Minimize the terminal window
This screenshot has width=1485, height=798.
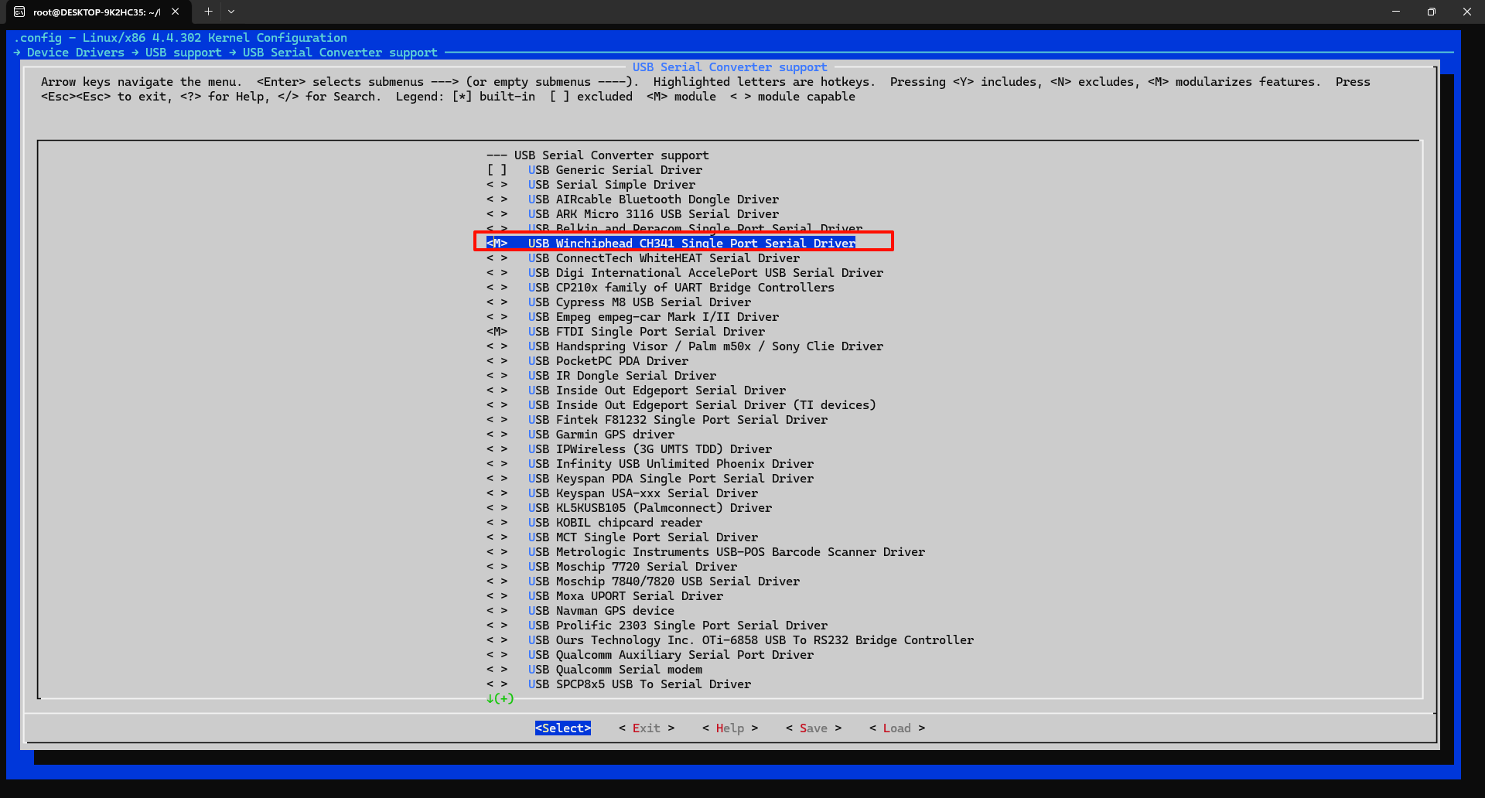pos(1396,12)
